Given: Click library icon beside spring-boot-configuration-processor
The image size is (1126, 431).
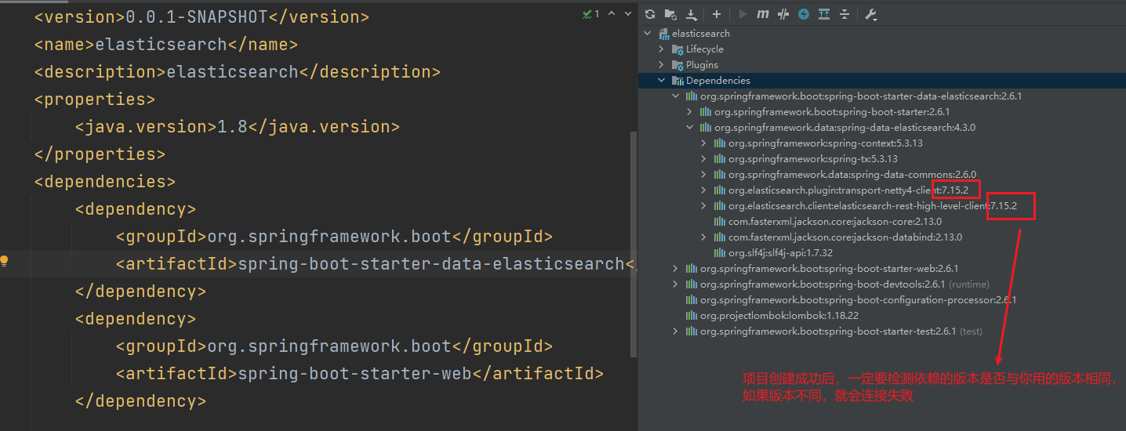Looking at the screenshot, I should click(x=692, y=300).
